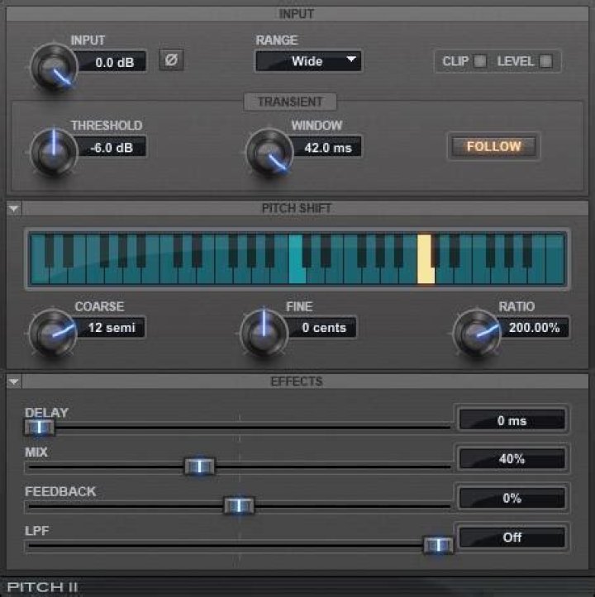
Task: Click the Clip indicator light
Action: tap(479, 61)
